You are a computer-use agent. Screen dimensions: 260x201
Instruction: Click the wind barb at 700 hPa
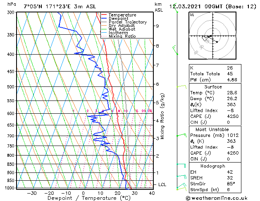[181, 135]
